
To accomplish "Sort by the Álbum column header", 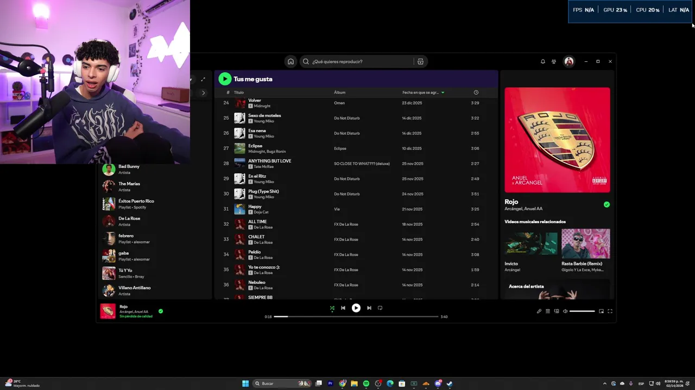I will point(339,93).
